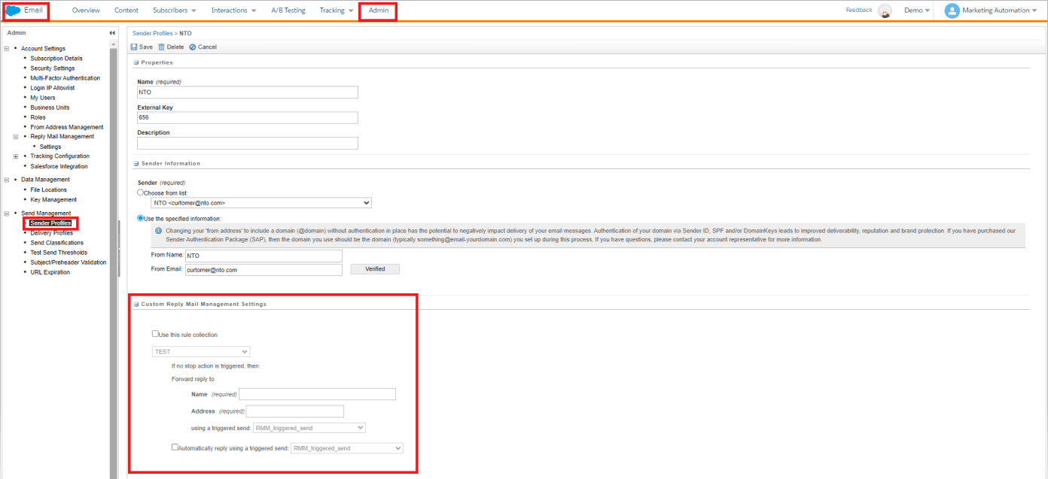Click the Save disk icon
This screenshot has height=479, width=1048.
(x=134, y=47)
